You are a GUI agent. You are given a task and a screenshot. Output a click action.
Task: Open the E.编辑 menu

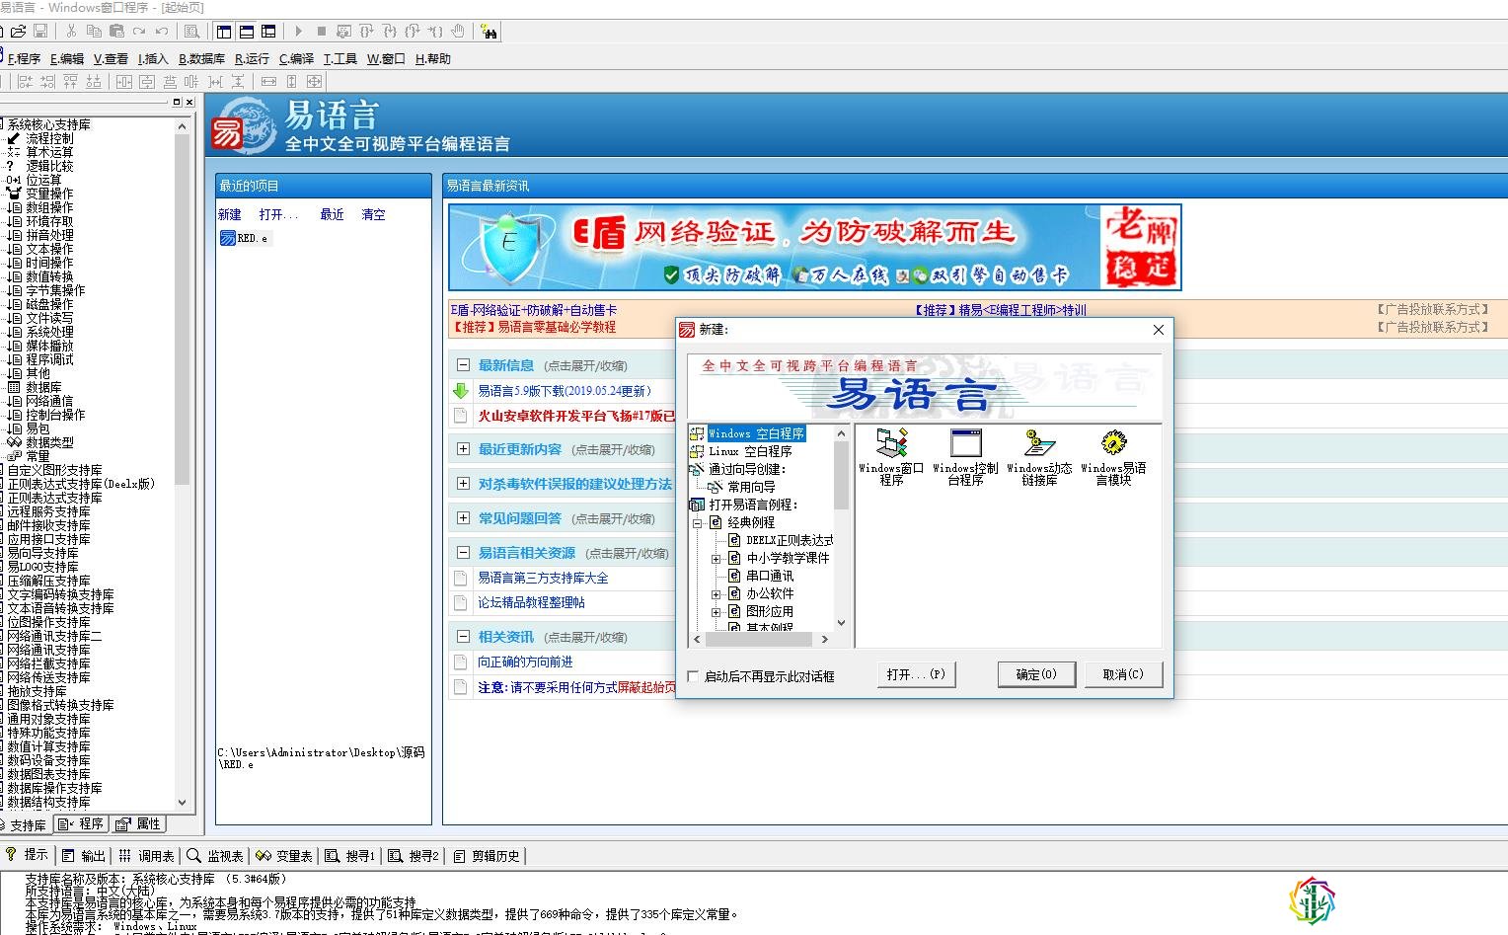click(x=67, y=59)
